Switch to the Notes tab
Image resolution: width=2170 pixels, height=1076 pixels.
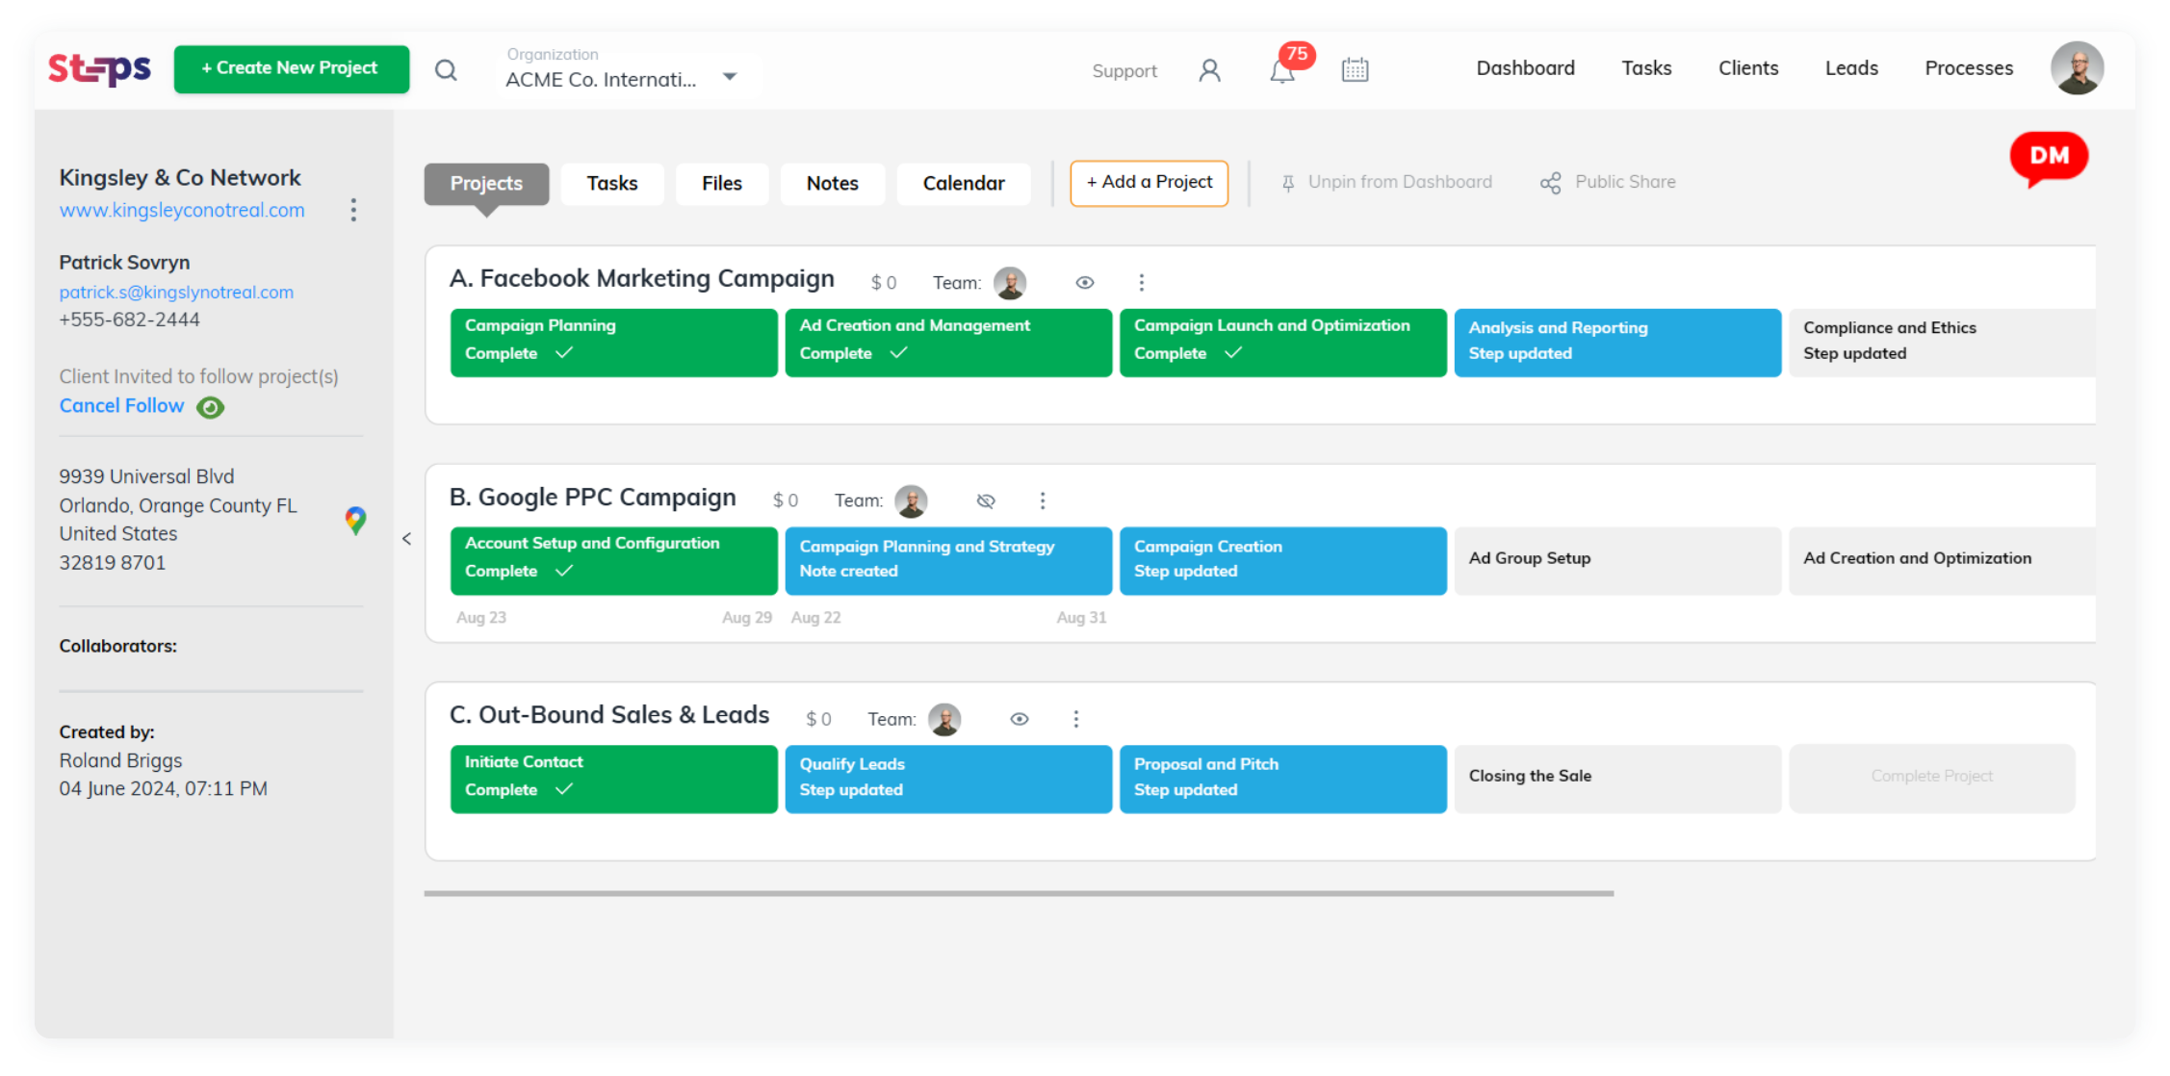point(832,183)
